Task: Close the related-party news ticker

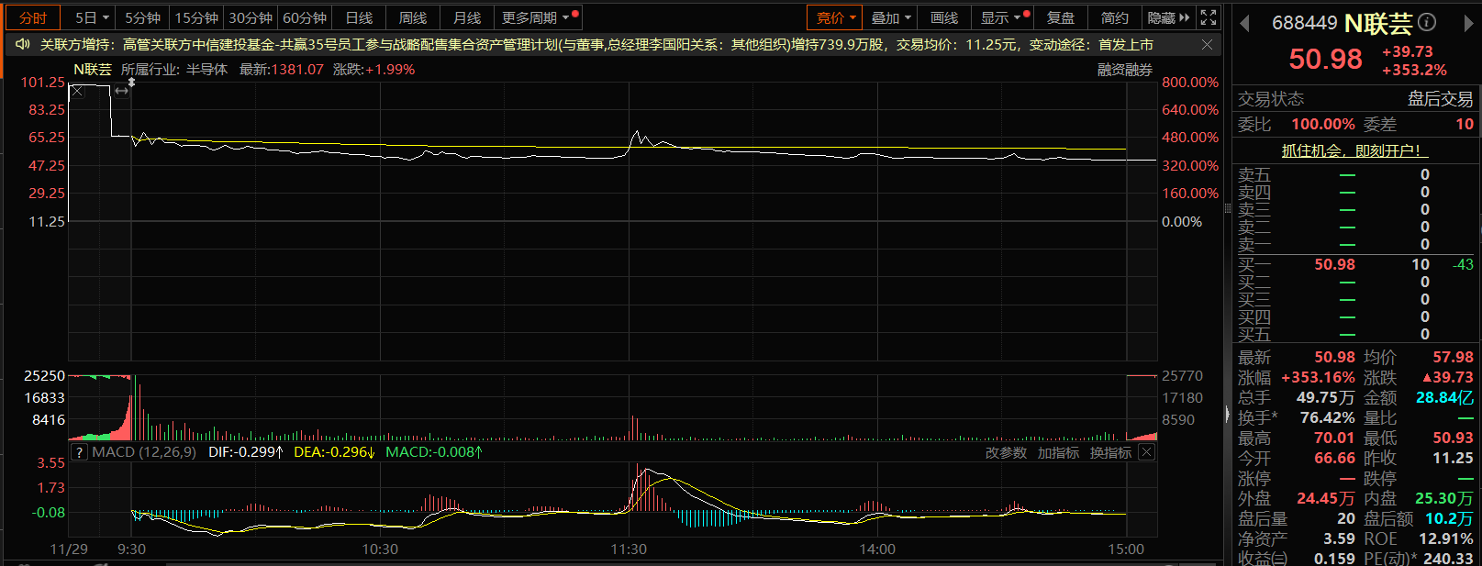Action: (1207, 44)
